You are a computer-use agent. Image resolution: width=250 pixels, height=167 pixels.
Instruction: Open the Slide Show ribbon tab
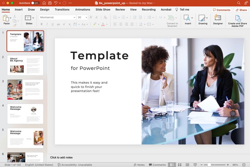pyautogui.click(x=103, y=10)
